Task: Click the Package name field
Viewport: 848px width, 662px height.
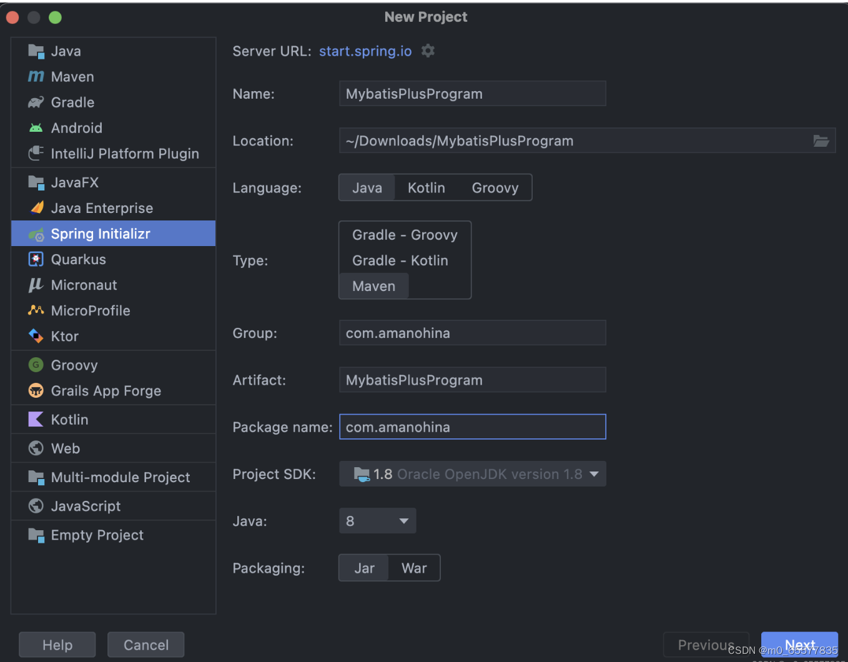Action: coord(473,427)
